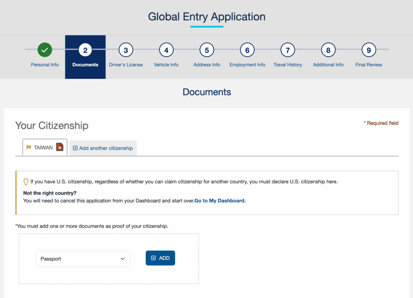This screenshot has height=298, width=413.
Task: Click the flag icon on the TAIWAN tab
Action: tap(29, 147)
